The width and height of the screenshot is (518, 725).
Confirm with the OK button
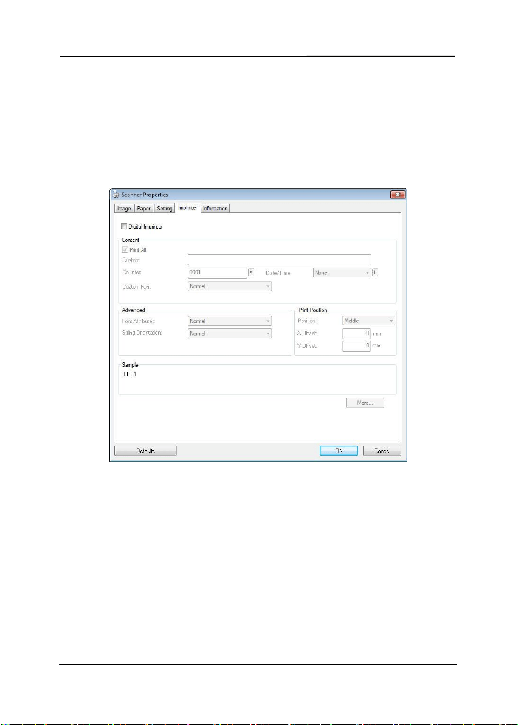[x=339, y=451]
